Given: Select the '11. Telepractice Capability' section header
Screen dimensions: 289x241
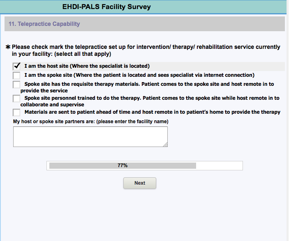Looking at the screenshot, I should [44, 24].
